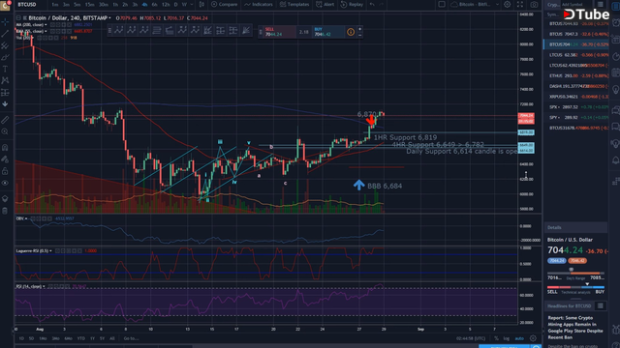This screenshot has height=348, width=620.
Task: Toggle fullscreen mode in top toolbar
Action: coord(520,4)
